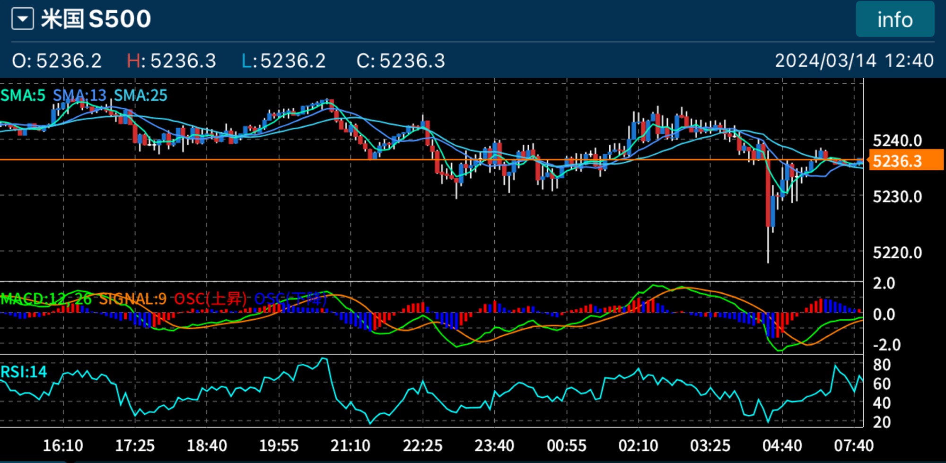Viewport: 946px width, 463px height.
Task: Tap the red OSC(上昇) legend label
Action: coord(210,299)
